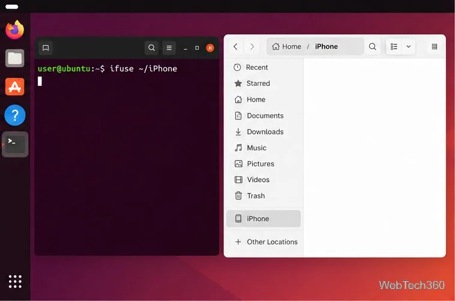Open Recent in the sidebar
This screenshot has width=455, height=301.
(x=264, y=67)
